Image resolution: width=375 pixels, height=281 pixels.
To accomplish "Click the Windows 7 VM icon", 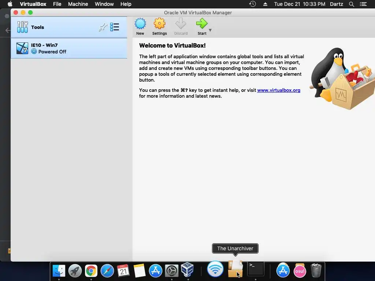I will 22,48.
